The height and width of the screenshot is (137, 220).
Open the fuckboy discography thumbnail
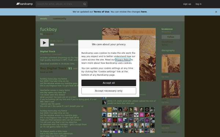[171, 64]
